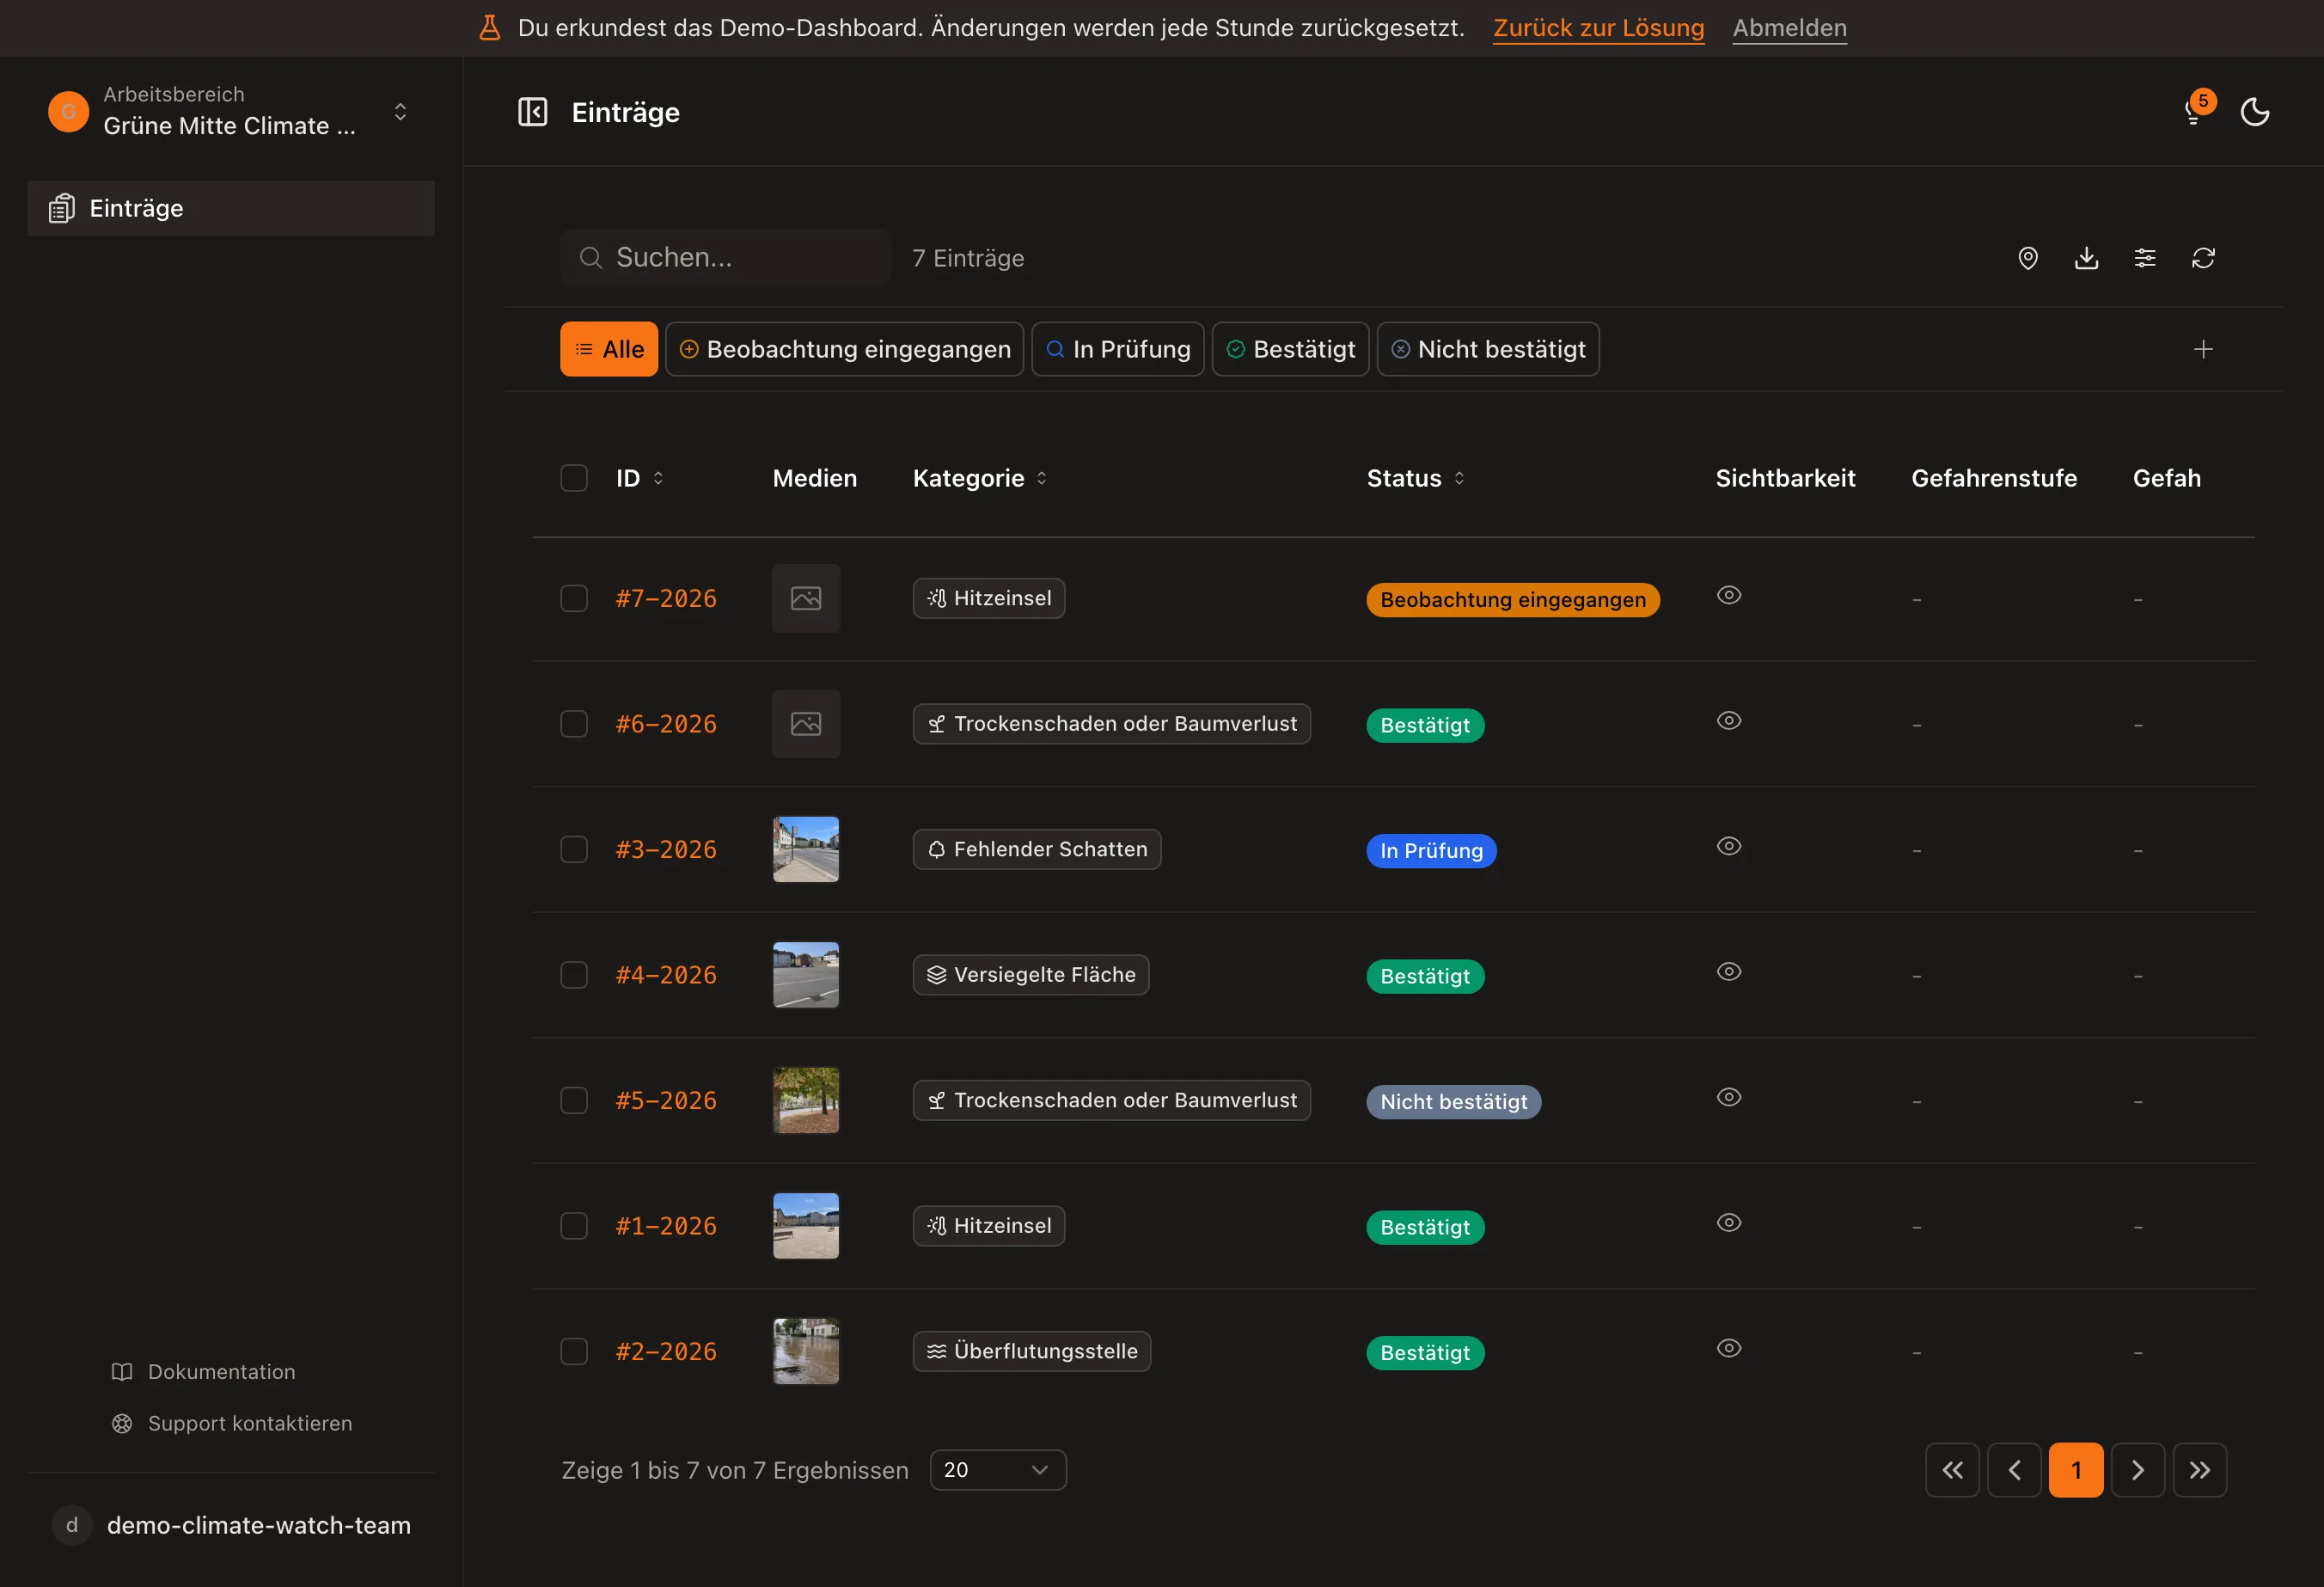Filter by Beobachtung eingegangen tab
This screenshot has width=2324, height=1587.
click(x=845, y=349)
